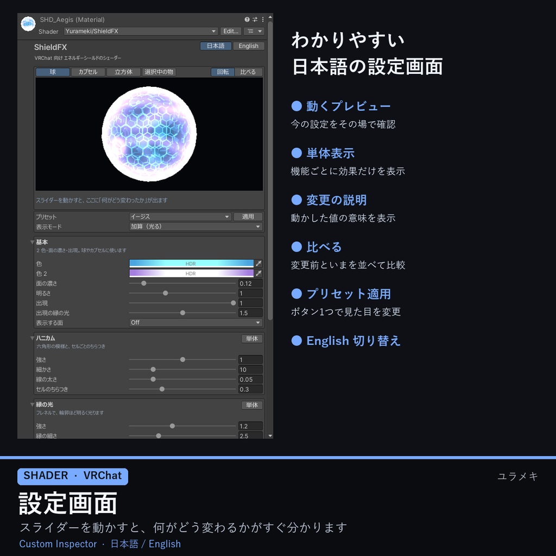Click the 線の太さ slider
Viewport: 556px width, 556px height.
point(182,380)
